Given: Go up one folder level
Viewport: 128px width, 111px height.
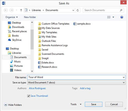Looking at the screenshot, I should point(21,10).
